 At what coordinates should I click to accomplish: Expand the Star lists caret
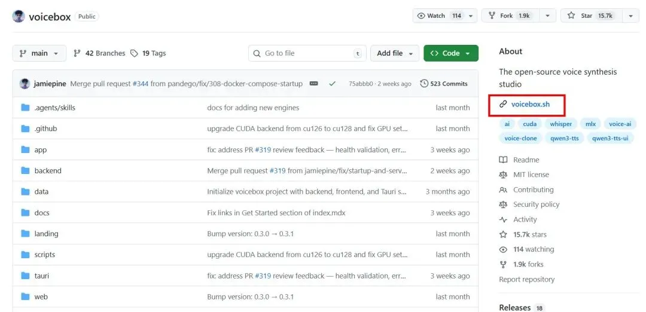point(631,16)
